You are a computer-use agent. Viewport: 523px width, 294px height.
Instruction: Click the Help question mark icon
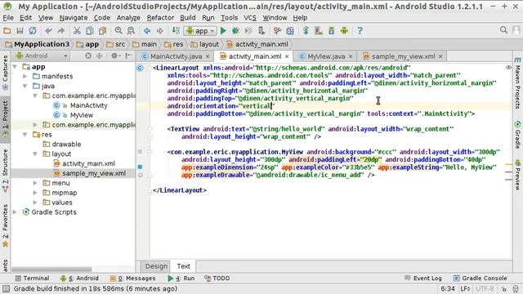[x=360, y=31]
